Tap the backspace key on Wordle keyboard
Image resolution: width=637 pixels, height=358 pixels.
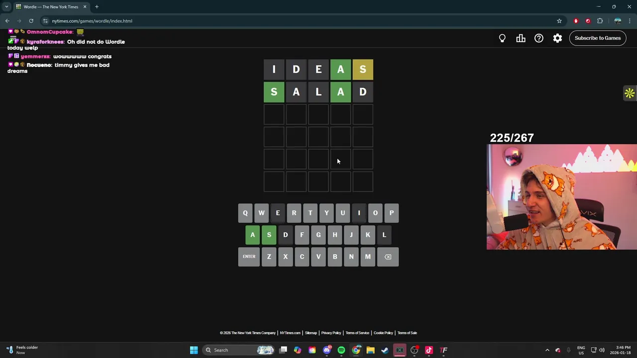388,257
